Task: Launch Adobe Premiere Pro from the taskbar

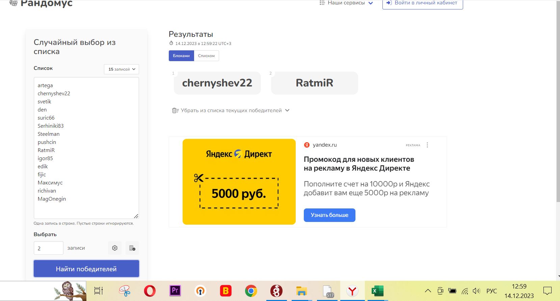Action: (175, 291)
